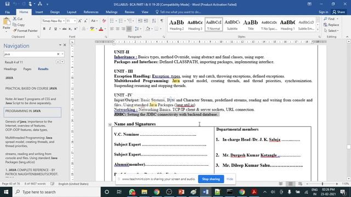
Task: Adjust the zoom slider in status bar
Action: point(322,184)
